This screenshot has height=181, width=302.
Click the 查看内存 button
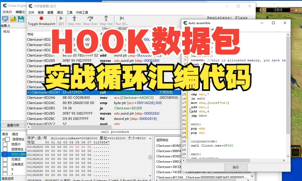click(x=13, y=125)
